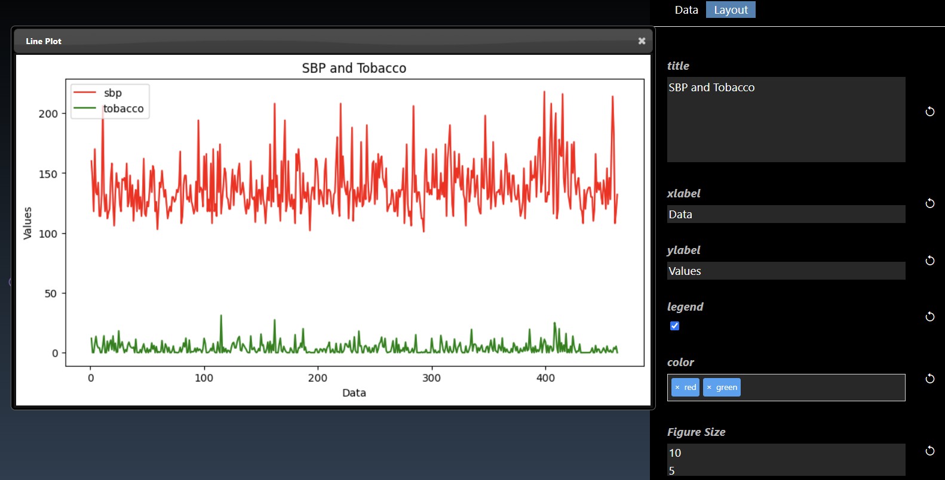Reset the legend setting
Image resolution: width=945 pixels, height=480 pixels.
tap(929, 316)
